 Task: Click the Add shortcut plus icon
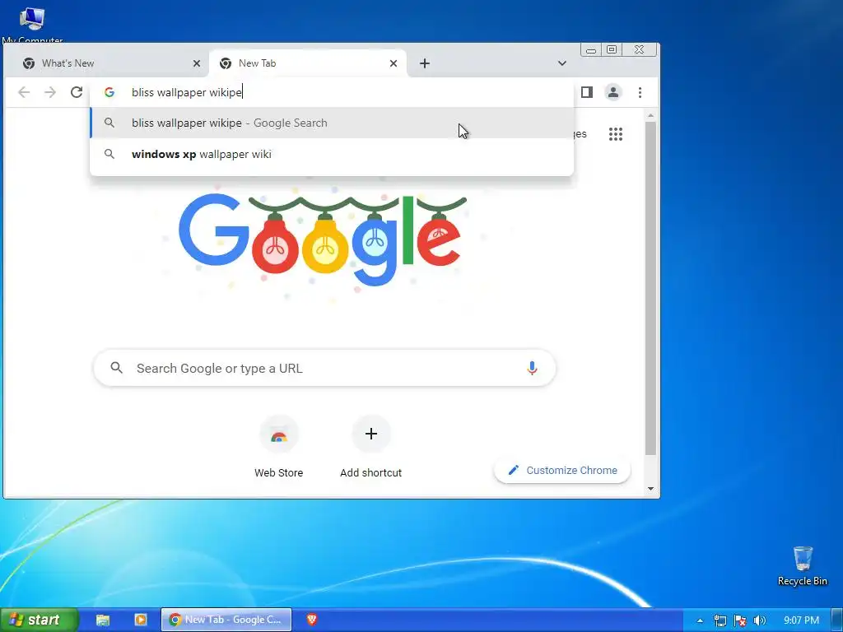pos(371,434)
